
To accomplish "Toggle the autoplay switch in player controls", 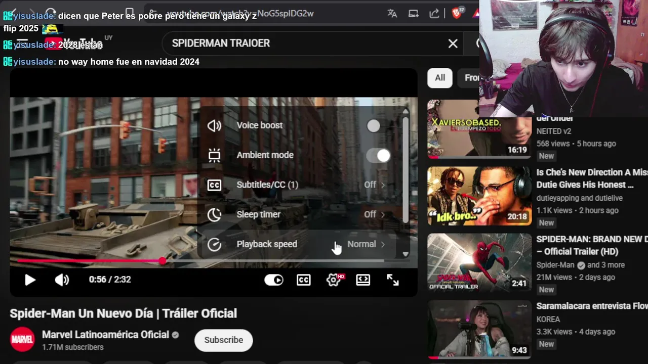I will coord(274,280).
